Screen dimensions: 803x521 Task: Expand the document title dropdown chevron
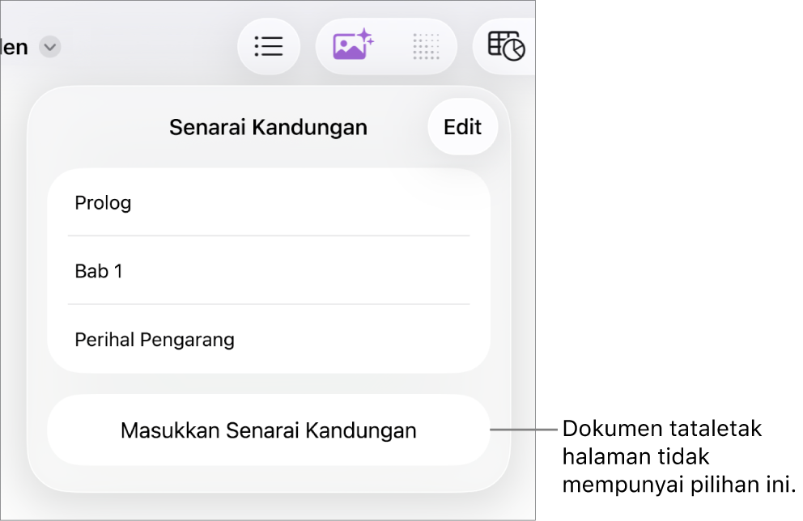49,47
